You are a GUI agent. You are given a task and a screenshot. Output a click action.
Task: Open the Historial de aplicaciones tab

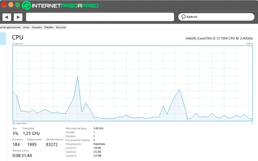tap(10, 27)
